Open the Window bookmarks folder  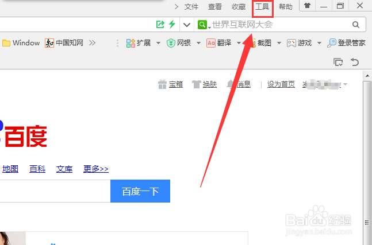pos(21,43)
